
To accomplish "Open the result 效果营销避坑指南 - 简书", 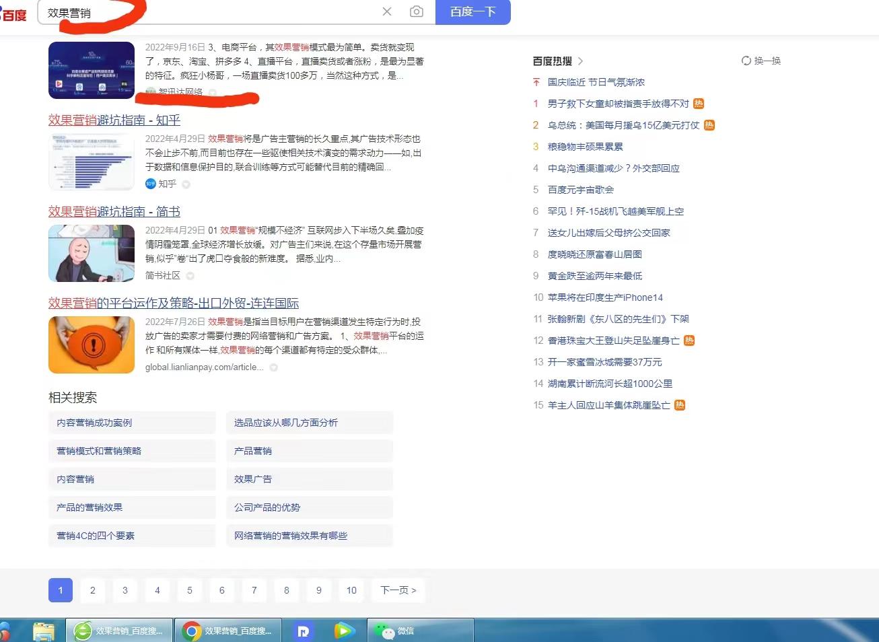I will (x=114, y=211).
